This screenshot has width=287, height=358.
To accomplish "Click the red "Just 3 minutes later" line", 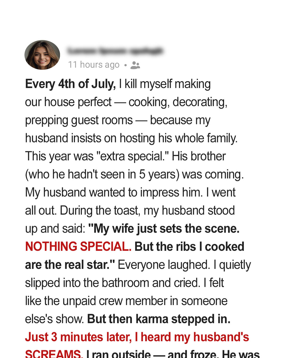I will 137,337.
